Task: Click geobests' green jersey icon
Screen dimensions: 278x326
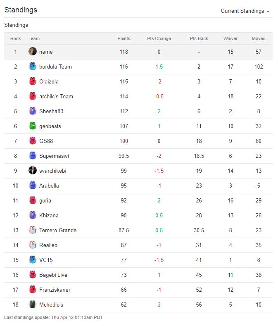Action: click(33, 126)
